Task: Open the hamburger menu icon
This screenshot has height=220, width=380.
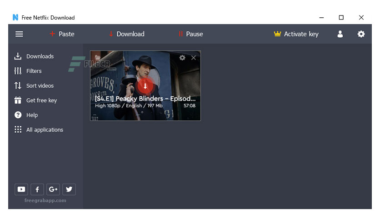Action: [20, 34]
